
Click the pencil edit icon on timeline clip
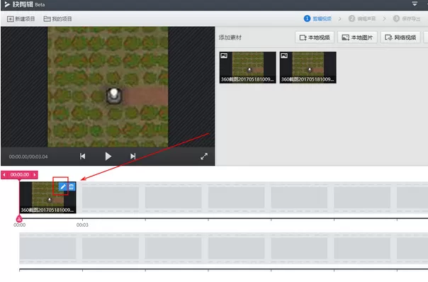point(63,187)
